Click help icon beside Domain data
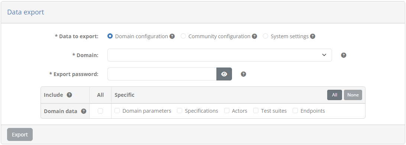This screenshot has width=406, height=145. (x=84, y=111)
